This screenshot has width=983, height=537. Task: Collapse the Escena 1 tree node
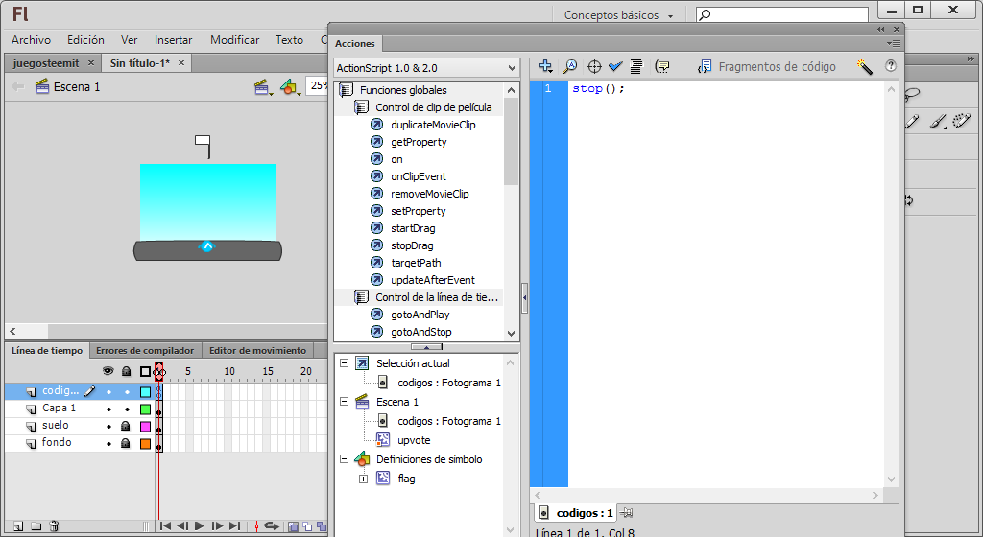[x=345, y=402]
